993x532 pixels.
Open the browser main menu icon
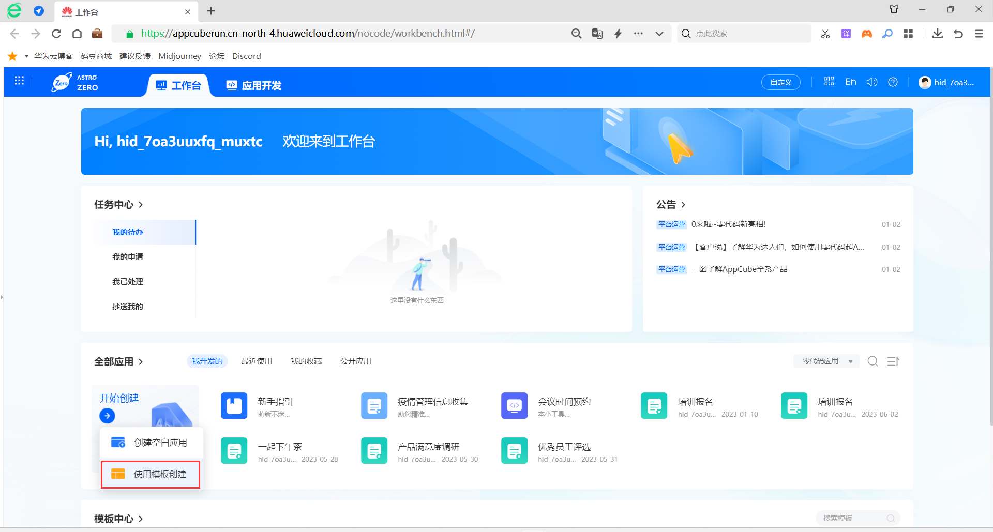[979, 34]
